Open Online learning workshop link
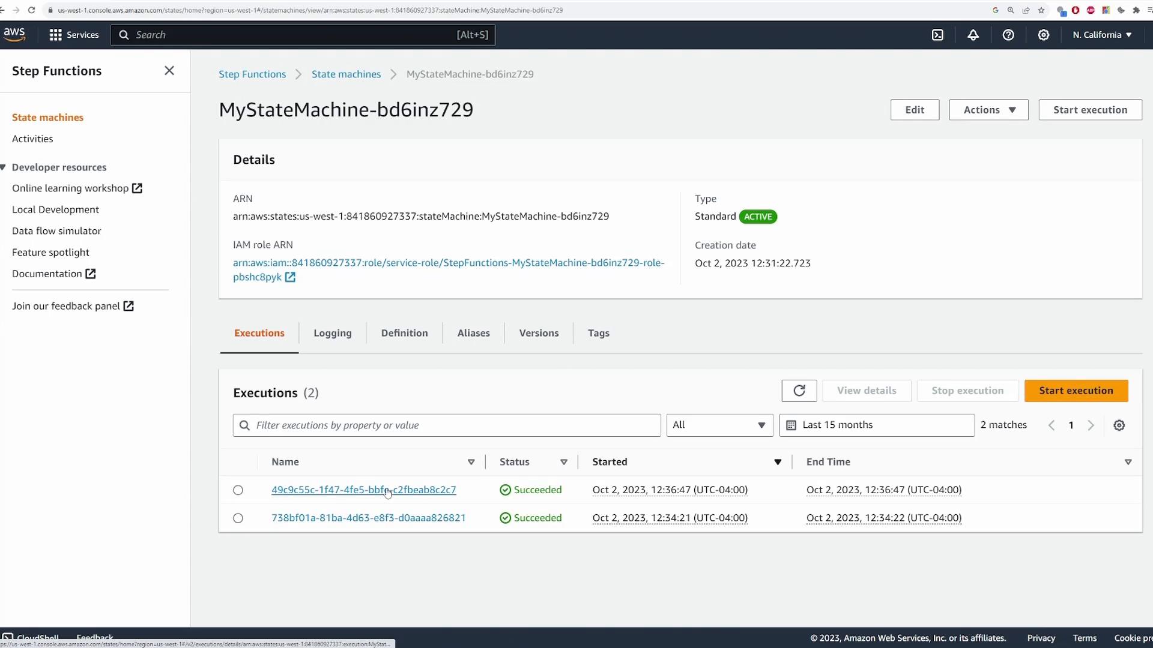The height and width of the screenshot is (648, 1153). click(77, 188)
